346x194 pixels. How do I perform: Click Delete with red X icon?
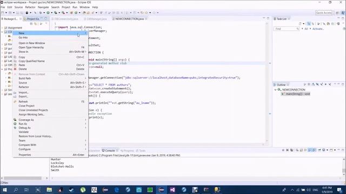[50, 69]
